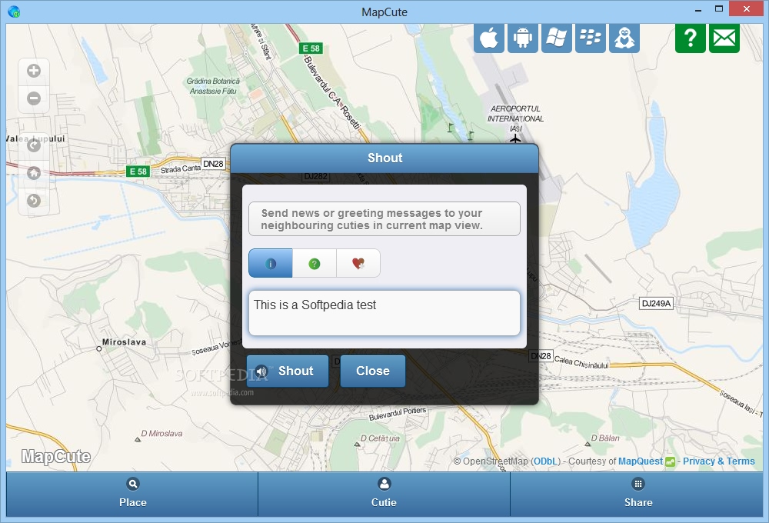Open the Share tab
Viewport: 769px width, 523px height.
point(638,494)
